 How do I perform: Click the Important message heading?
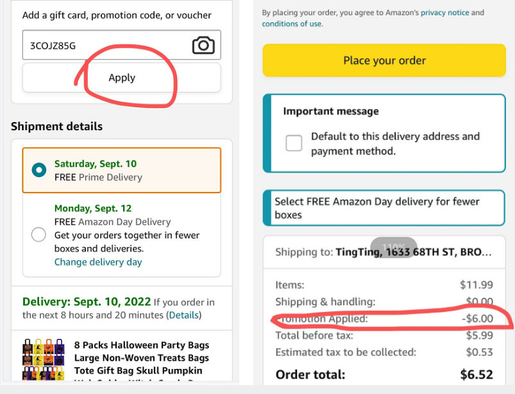(331, 111)
